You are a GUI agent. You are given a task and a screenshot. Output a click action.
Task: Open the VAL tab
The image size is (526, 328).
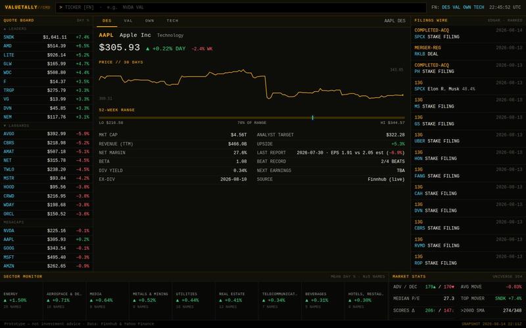point(128,21)
